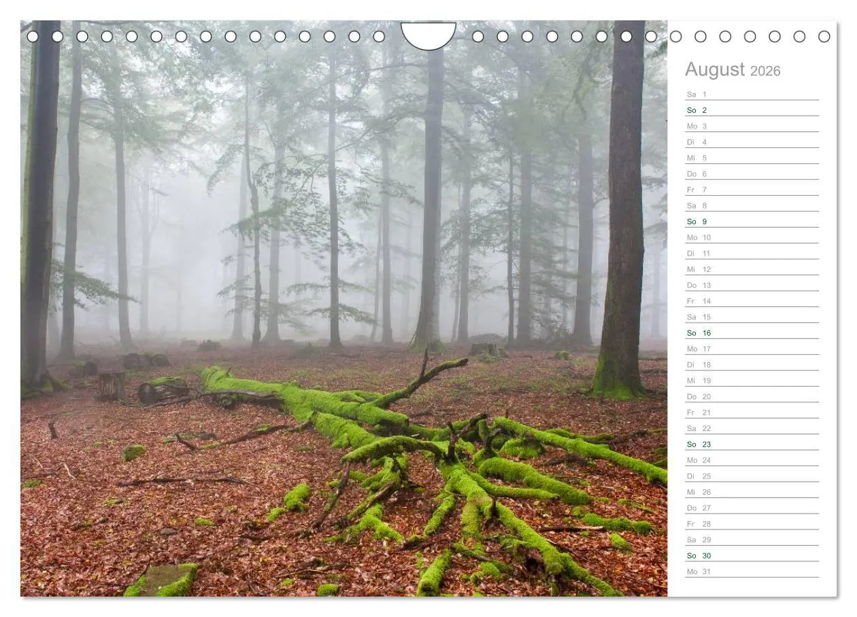857x617 pixels.
Task: Select the Sunday row So 2
Action: click(752, 110)
